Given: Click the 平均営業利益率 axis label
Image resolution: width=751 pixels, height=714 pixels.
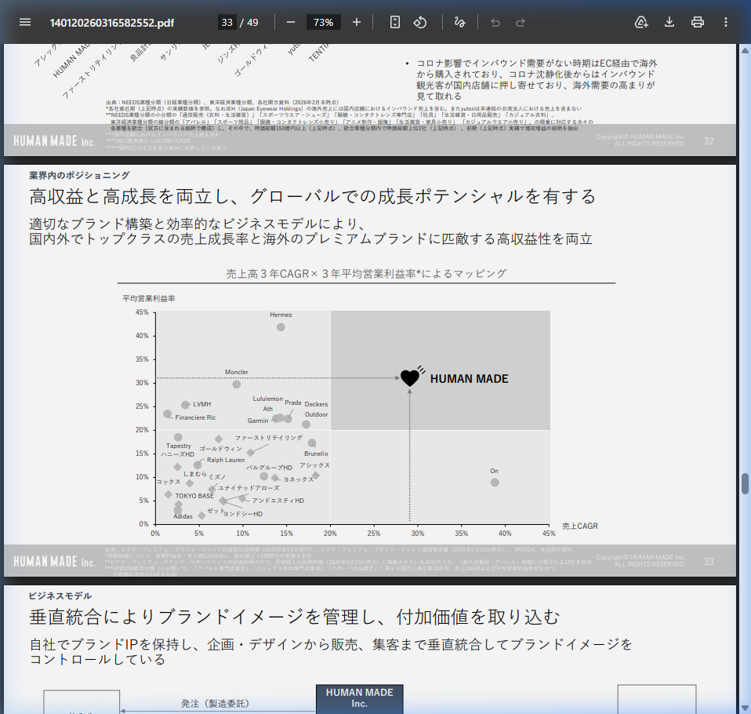Looking at the screenshot, I should [149, 298].
